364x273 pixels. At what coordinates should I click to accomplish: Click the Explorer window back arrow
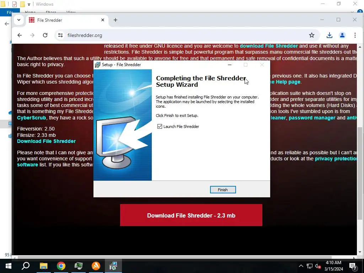[7, 24]
